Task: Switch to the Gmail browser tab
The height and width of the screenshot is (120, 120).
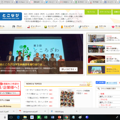Action: point(66,2)
